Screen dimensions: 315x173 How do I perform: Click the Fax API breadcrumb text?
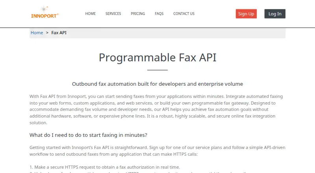59,33
